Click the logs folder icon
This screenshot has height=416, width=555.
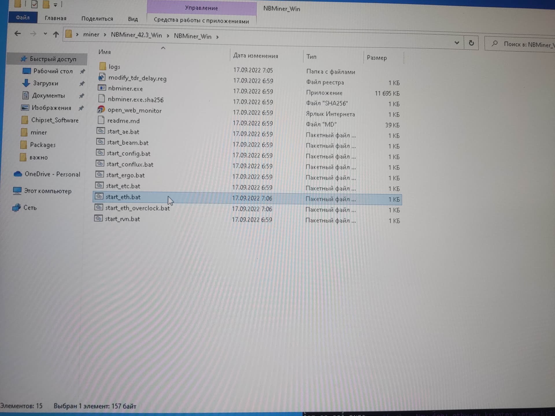click(103, 66)
